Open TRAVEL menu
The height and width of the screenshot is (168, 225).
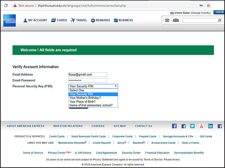(x=82, y=20)
